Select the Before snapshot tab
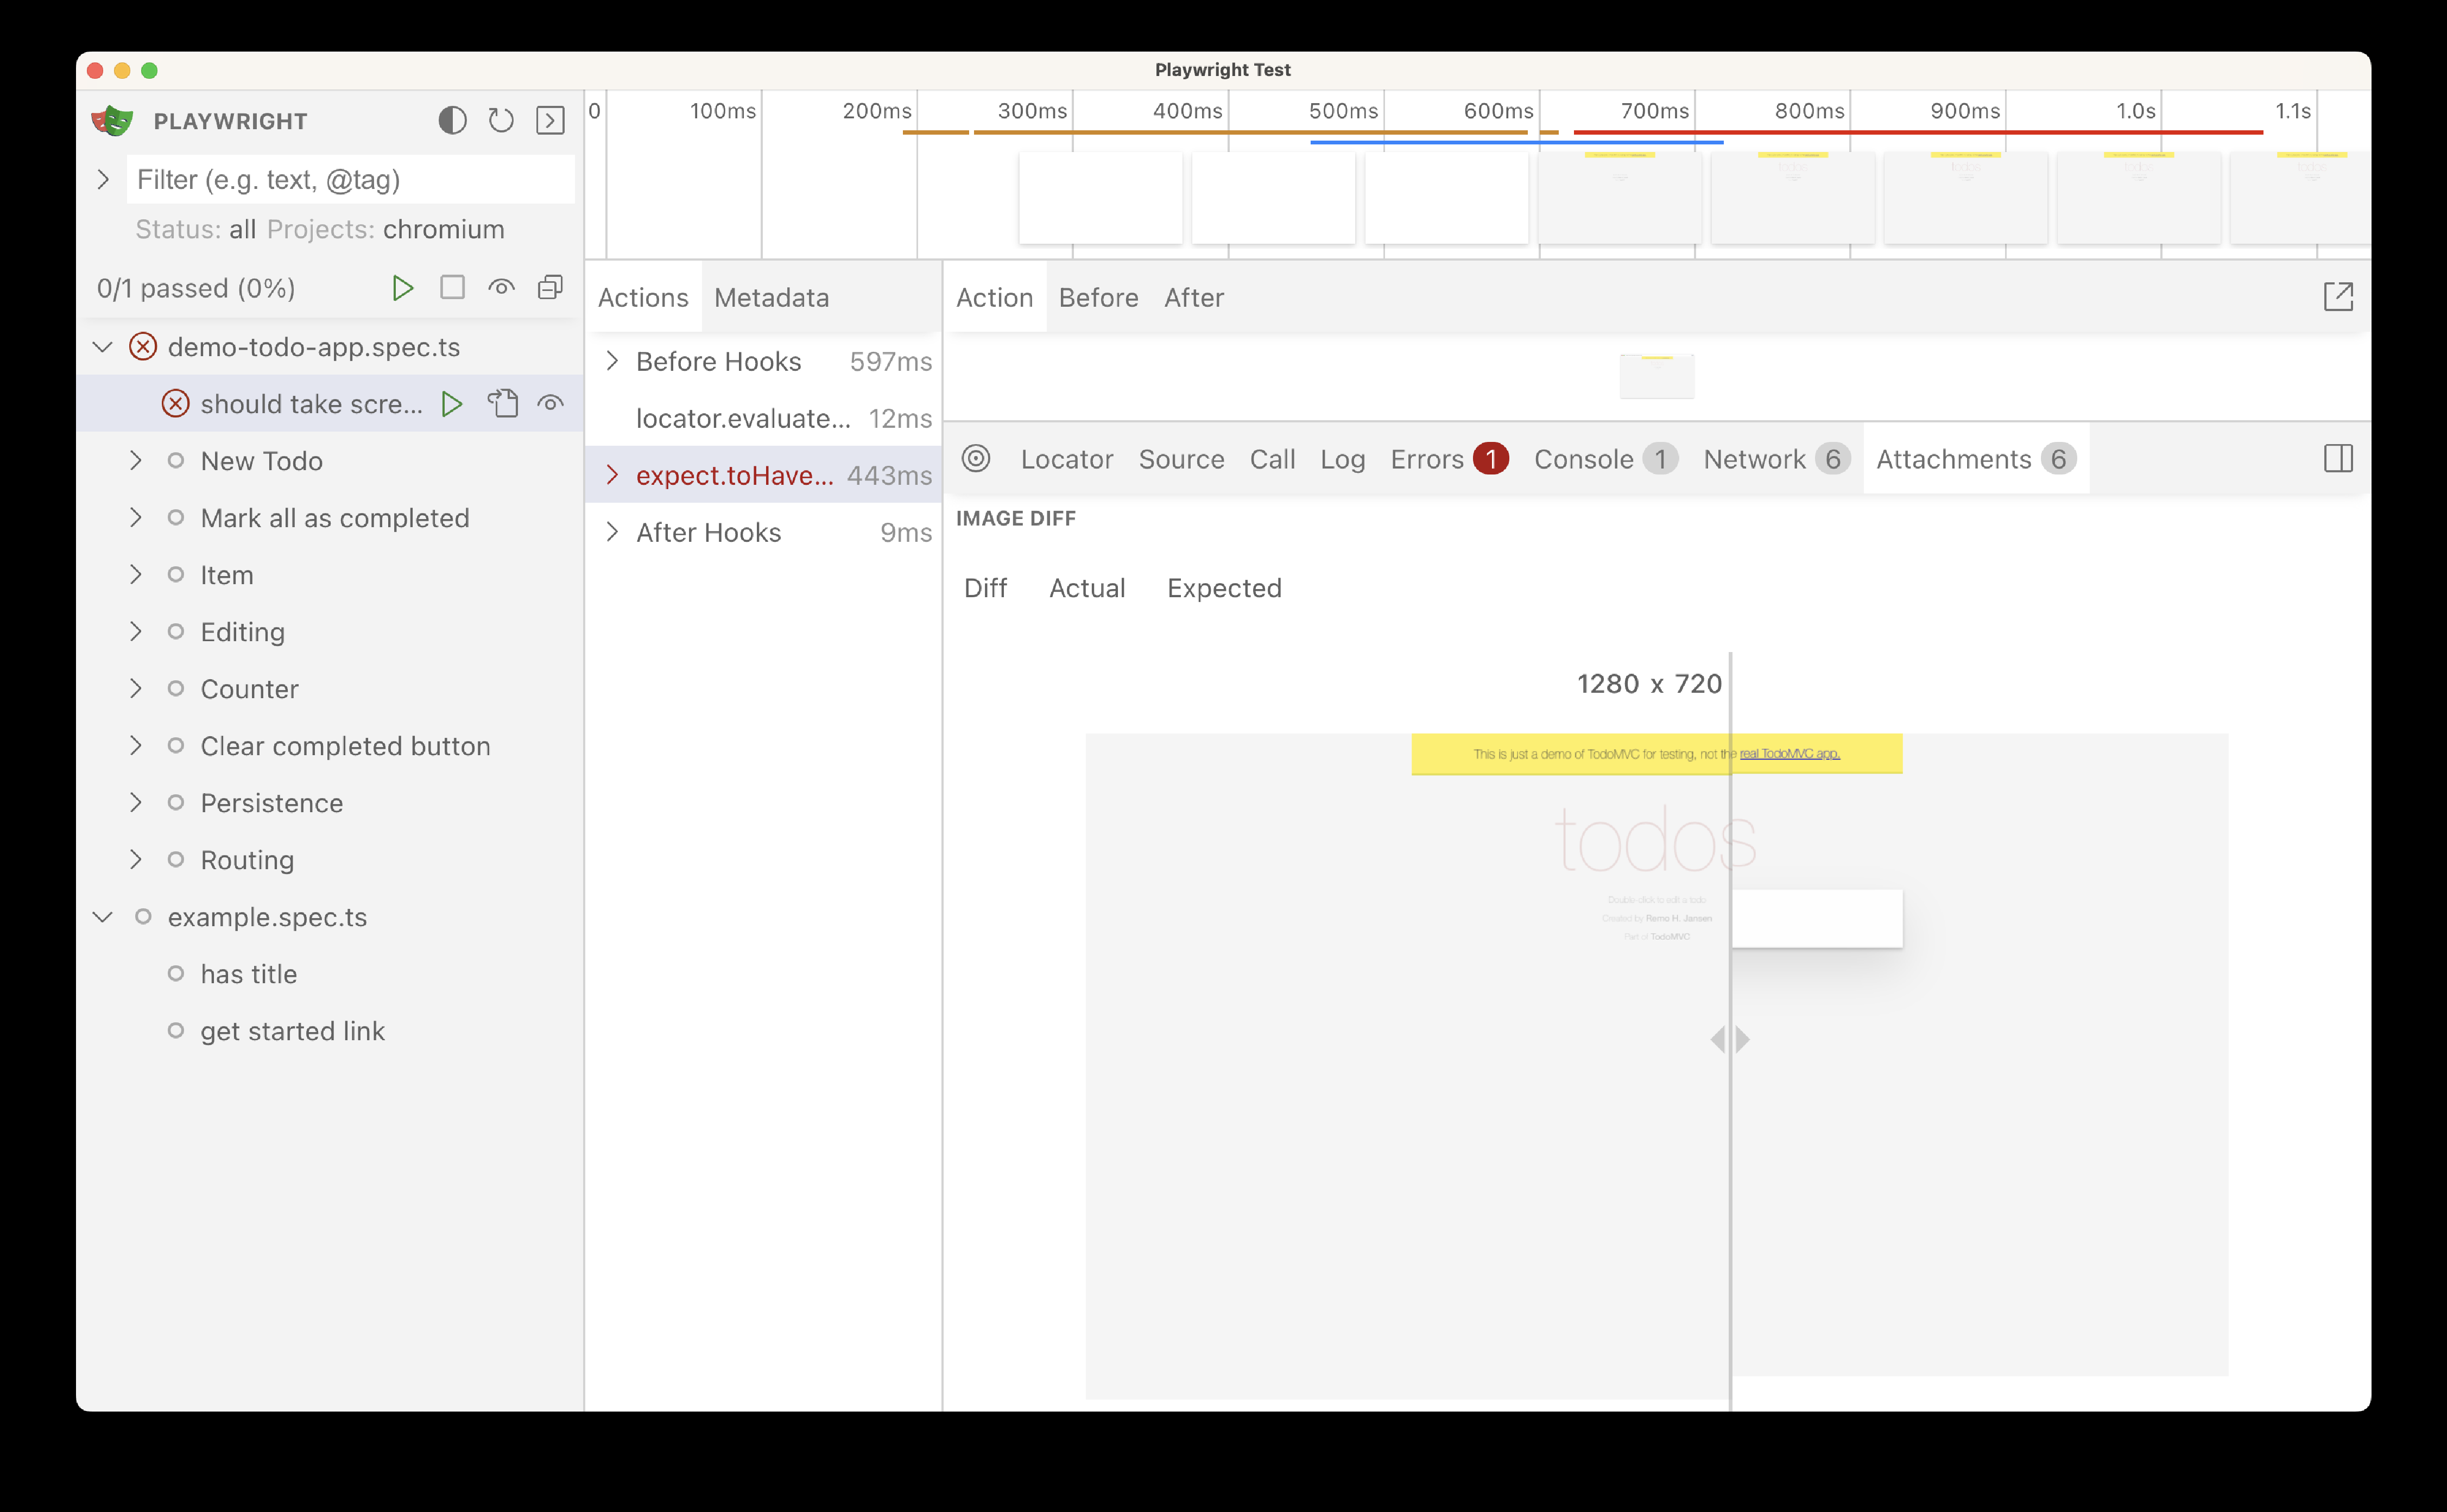Viewport: 2447px width, 1512px height. pyautogui.click(x=1098, y=298)
